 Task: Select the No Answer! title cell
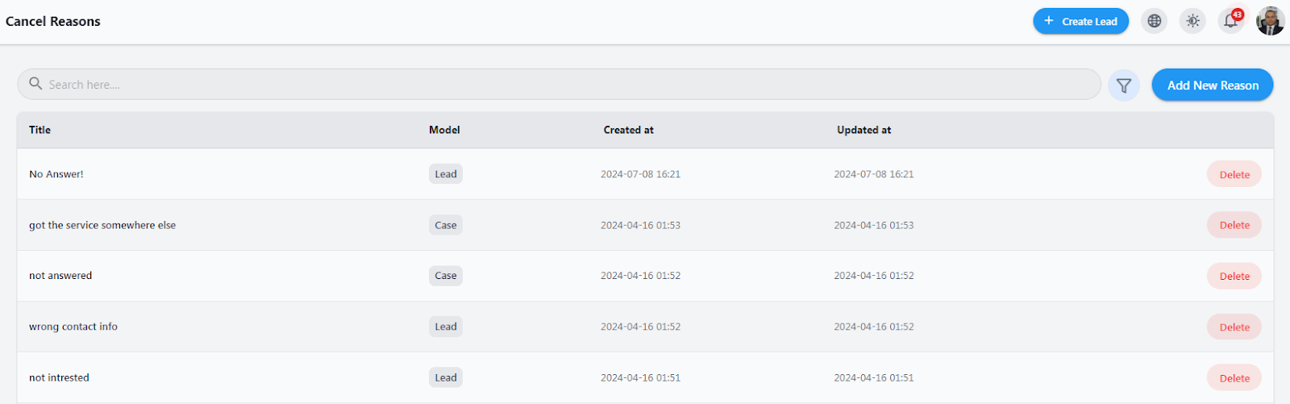[56, 174]
